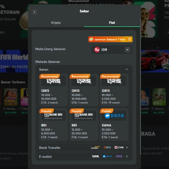Expand the E-wallet row

[x=84, y=156]
